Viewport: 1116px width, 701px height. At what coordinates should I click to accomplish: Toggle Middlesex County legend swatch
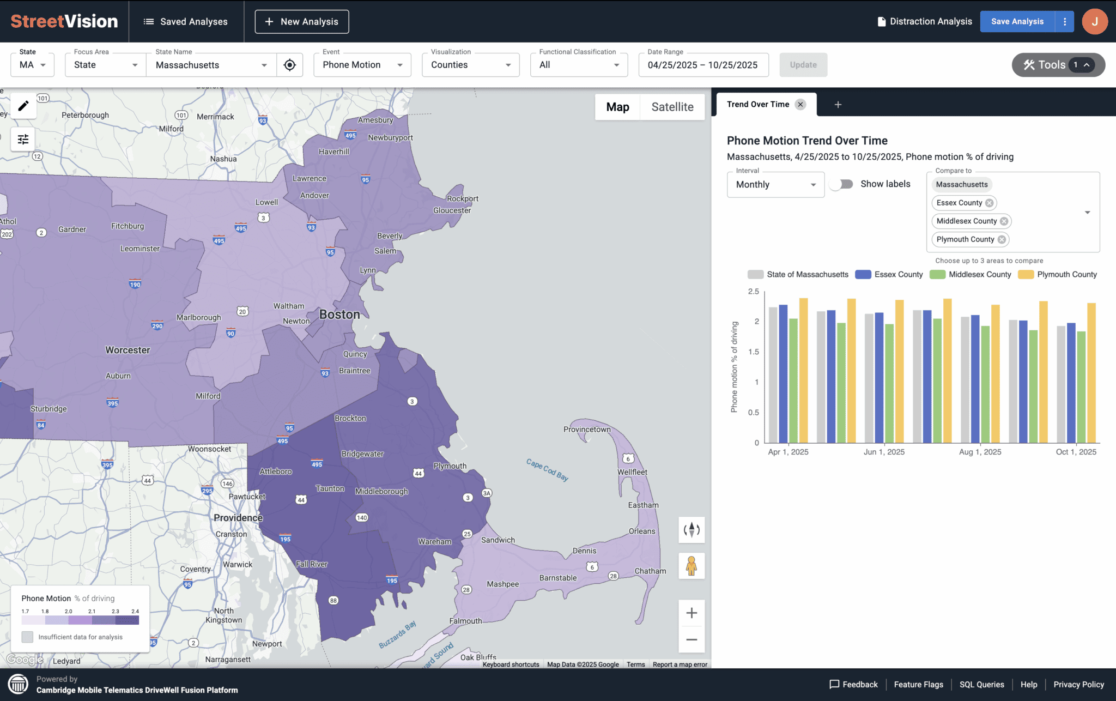pyautogui.click(x=937, y=275)
